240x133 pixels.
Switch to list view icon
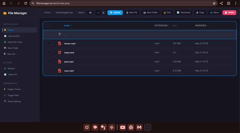(103, 13)
